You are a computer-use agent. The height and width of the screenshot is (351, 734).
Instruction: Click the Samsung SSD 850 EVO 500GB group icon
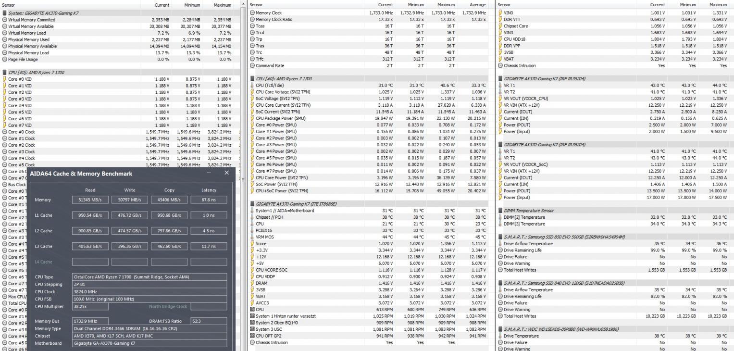click(500, 237)
